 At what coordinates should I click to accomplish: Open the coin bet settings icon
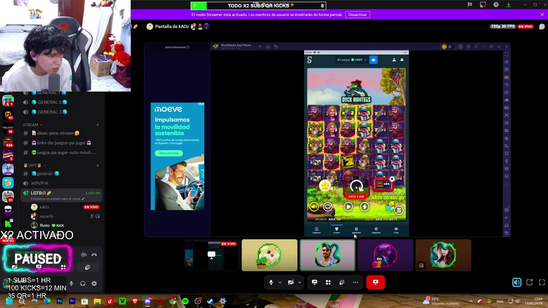(x=328, y=207)
